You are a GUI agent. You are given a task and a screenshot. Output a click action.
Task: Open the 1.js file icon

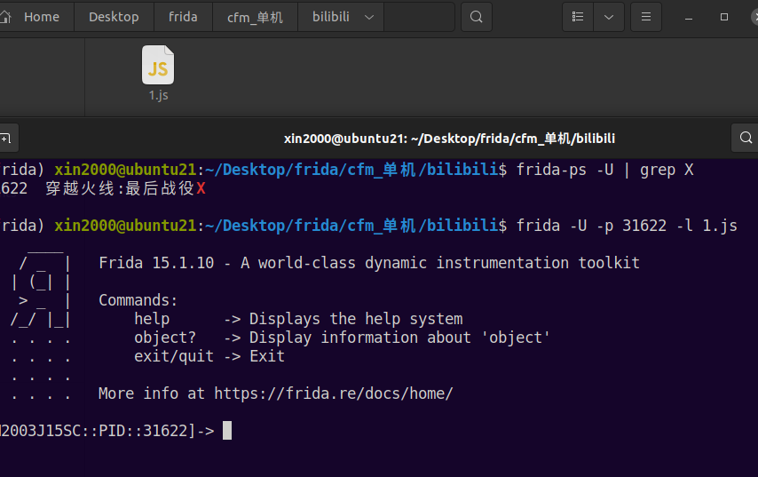point(158,65)
